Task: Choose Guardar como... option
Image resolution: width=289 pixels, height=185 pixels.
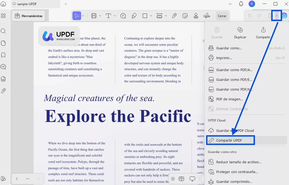Action: click(x=247, y=48)
